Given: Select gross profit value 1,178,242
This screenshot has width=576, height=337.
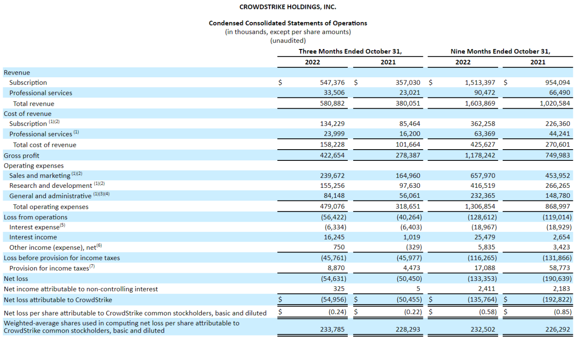Looking at the screenshot, I should pos(480,155).
